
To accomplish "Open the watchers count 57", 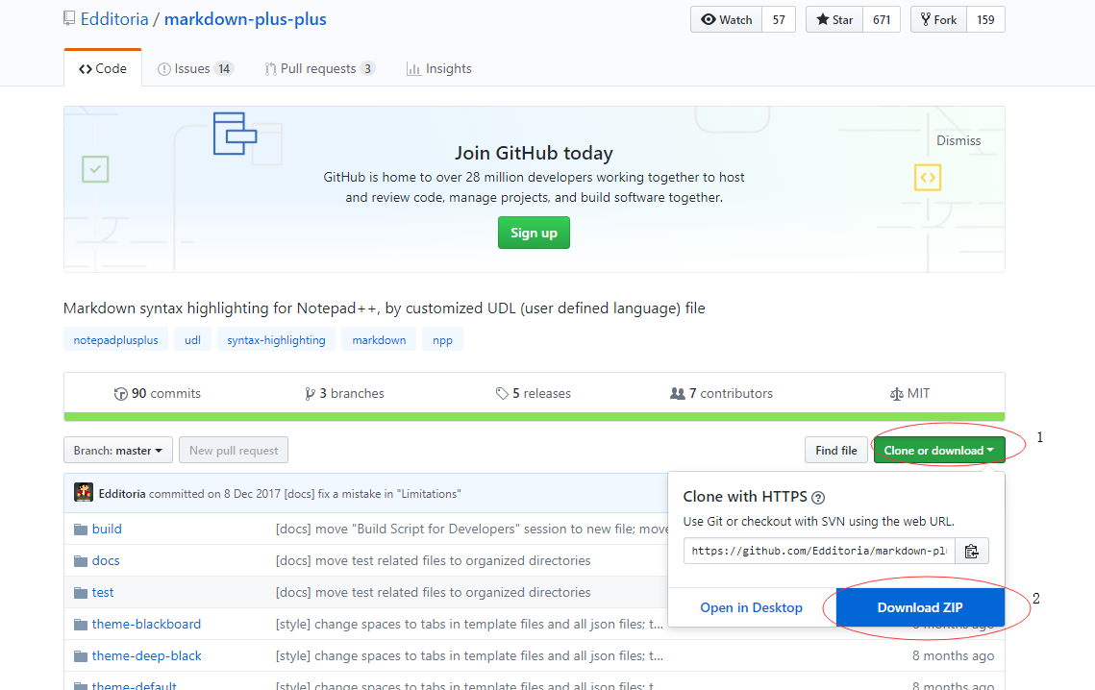I will coord(779,19).
